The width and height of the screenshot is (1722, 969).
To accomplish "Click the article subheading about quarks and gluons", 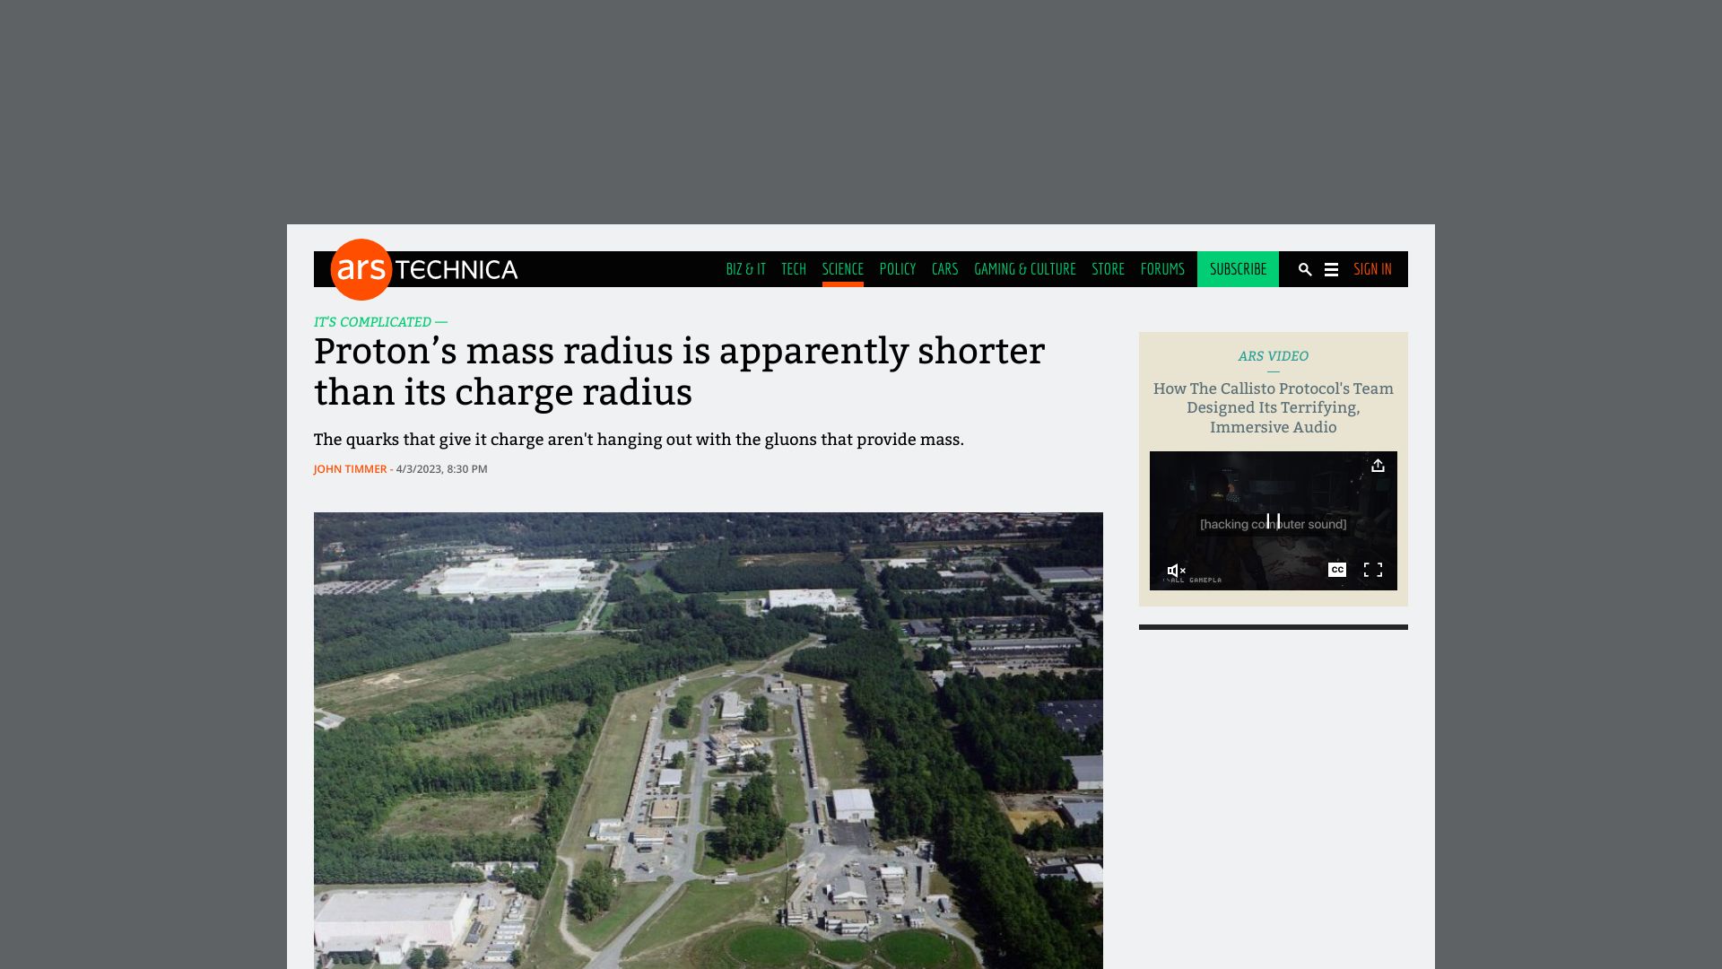I will [x=639, y=440].
